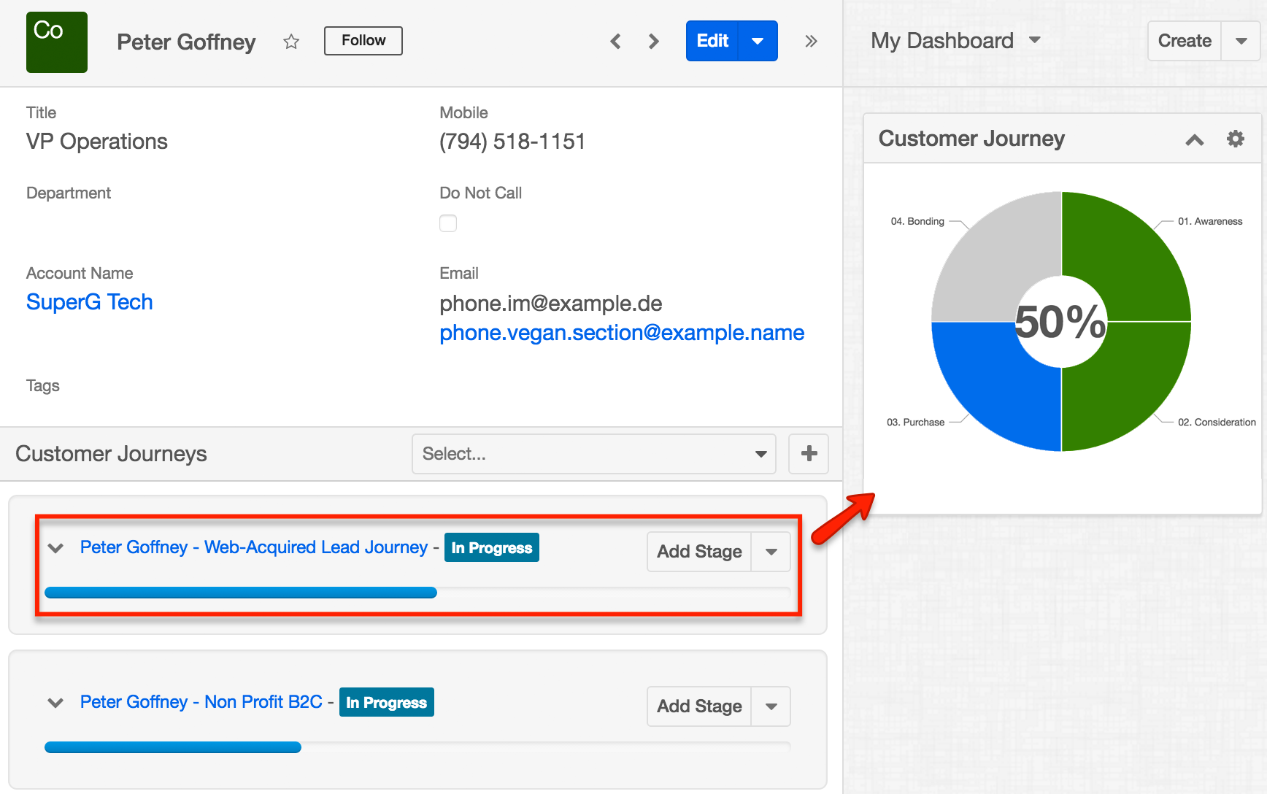The height and width of the screenshot is (794, 1267).
Task: Mark Peter Goffney as favorite with star
Action: 291,42
